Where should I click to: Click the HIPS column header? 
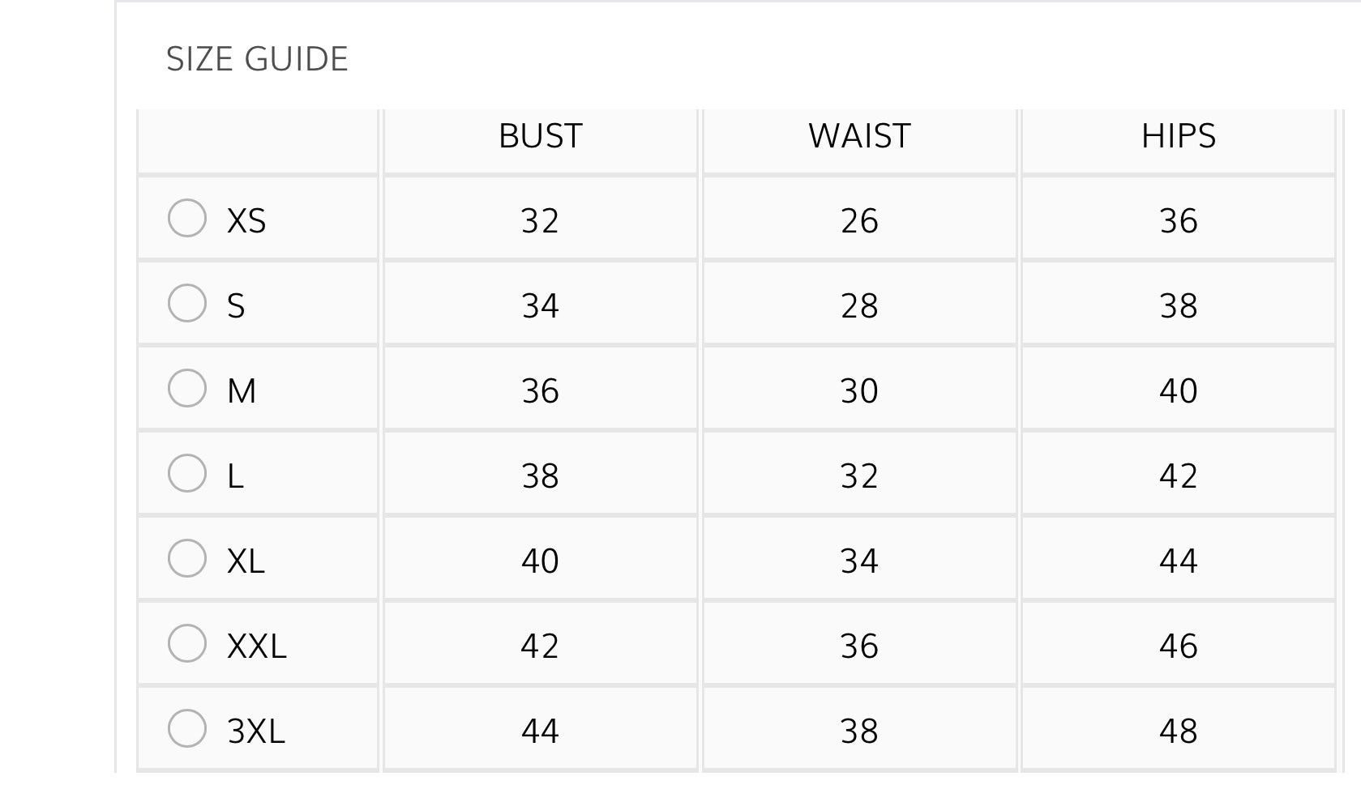pos(1178,136)
